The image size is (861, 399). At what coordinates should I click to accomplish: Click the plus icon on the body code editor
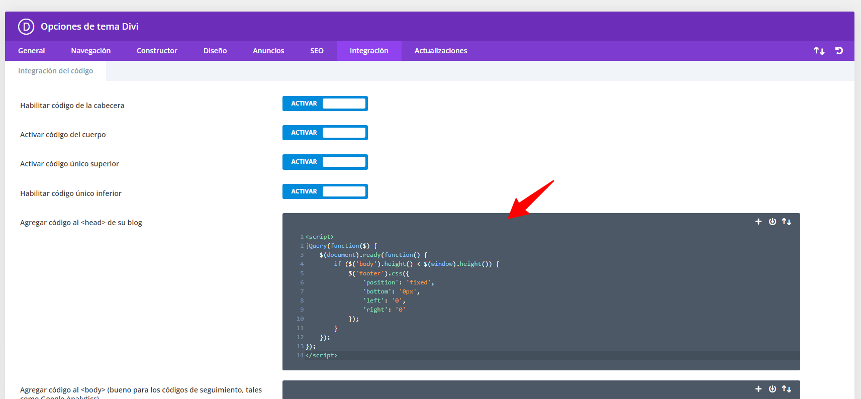(758, 389)
